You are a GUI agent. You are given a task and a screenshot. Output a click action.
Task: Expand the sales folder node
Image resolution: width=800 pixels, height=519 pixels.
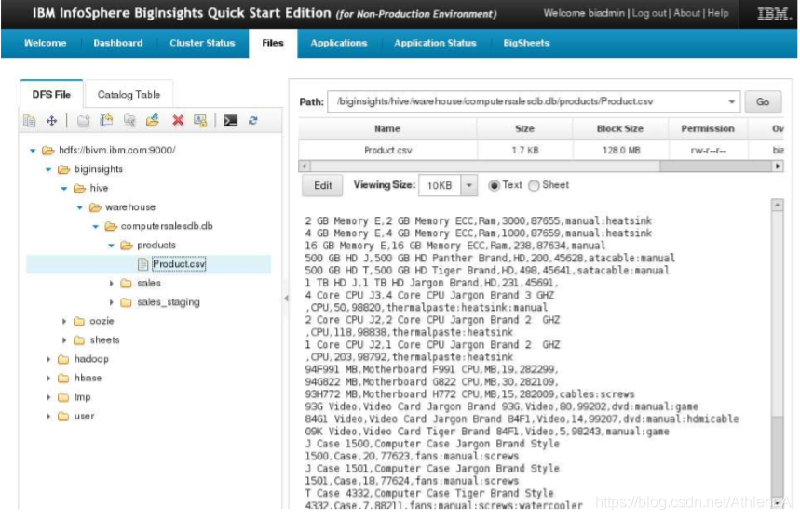[x=111, y=283]
